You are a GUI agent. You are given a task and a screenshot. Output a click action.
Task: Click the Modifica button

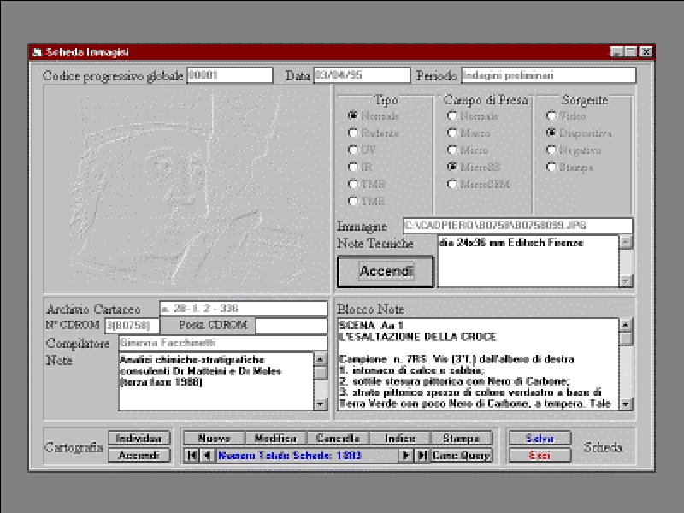tap(275, 438)
